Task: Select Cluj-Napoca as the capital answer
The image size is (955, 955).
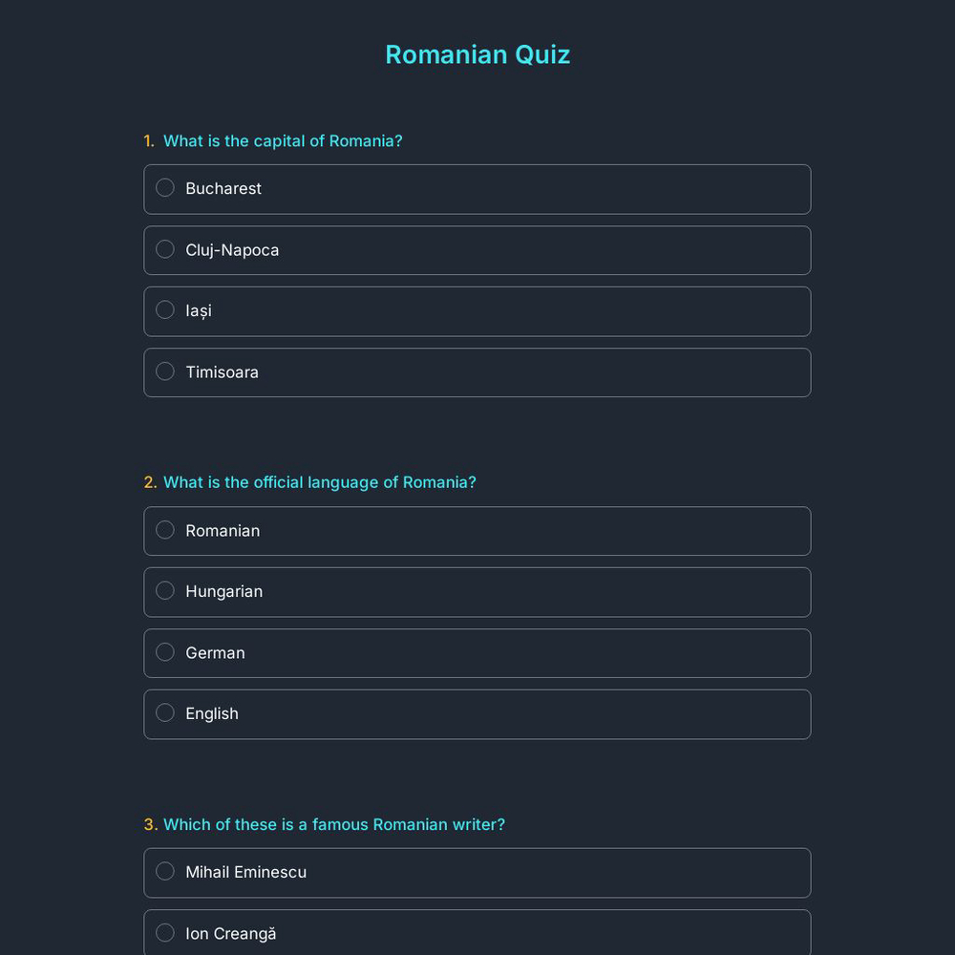Action: click(164, 249)
